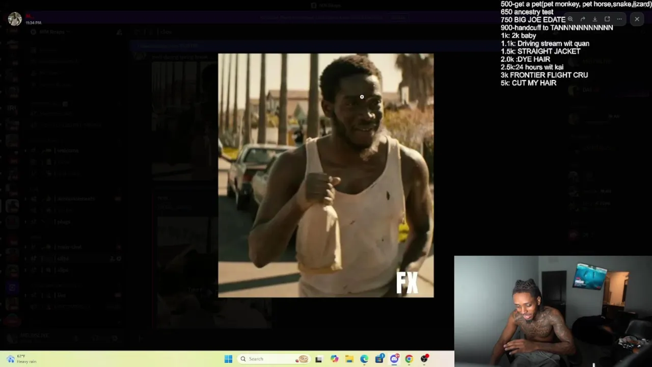652x367 pixels.
Task: Click taskbar icon between Edge and Discord
Action: pyautogui.click(x=379, y=359)
